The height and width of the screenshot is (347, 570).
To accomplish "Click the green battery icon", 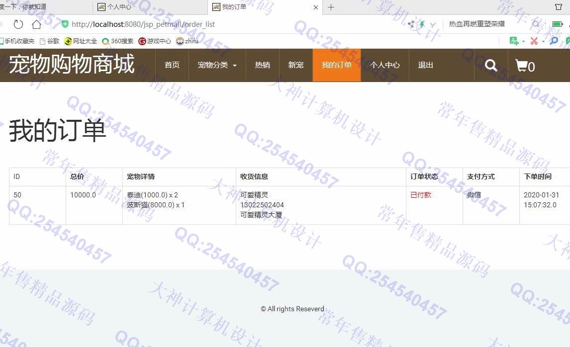I will click(557, 24).
